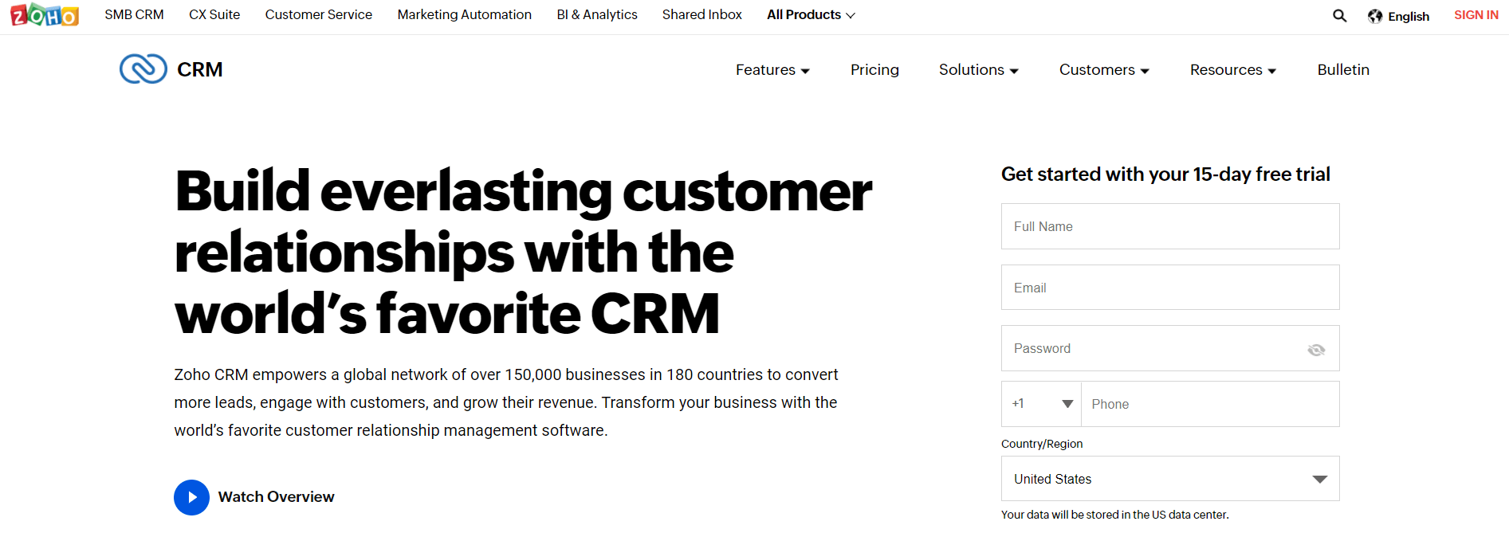Click the Zoho logo icon
This screenshot has height=533, width=1509.
point(45,15)
